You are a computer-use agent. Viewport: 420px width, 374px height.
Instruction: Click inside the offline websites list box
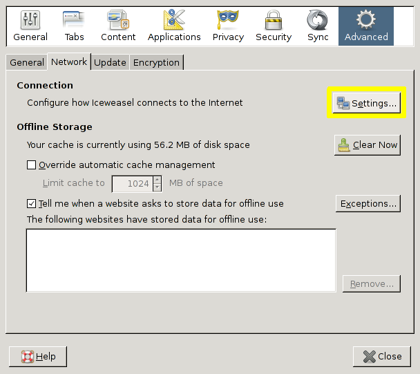pyautogui.click(x=181, y=261)
